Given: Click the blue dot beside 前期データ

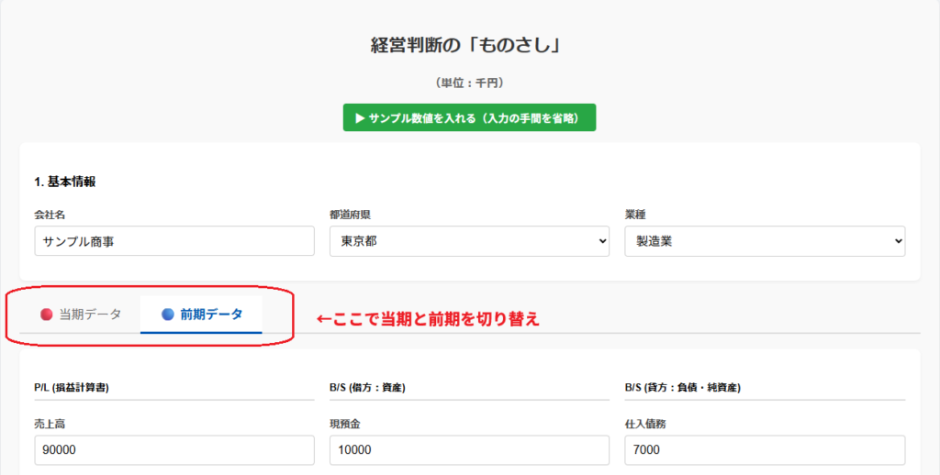Looking at the screenshot, I should 167,315.
